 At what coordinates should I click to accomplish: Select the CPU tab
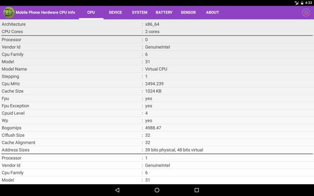coord(91,12)
